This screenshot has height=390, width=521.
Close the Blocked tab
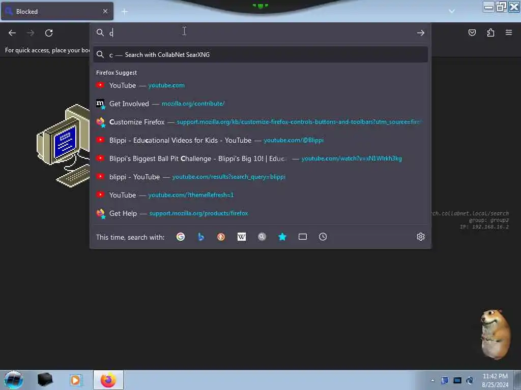[x=105, y=11]
